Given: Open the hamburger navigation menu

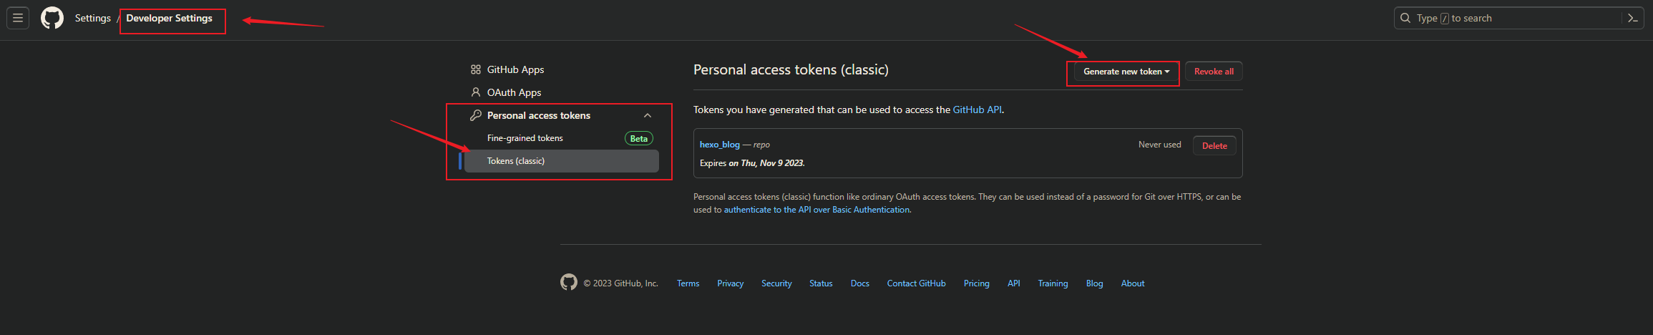Looking at the screenshot, I should pos(18,18).
